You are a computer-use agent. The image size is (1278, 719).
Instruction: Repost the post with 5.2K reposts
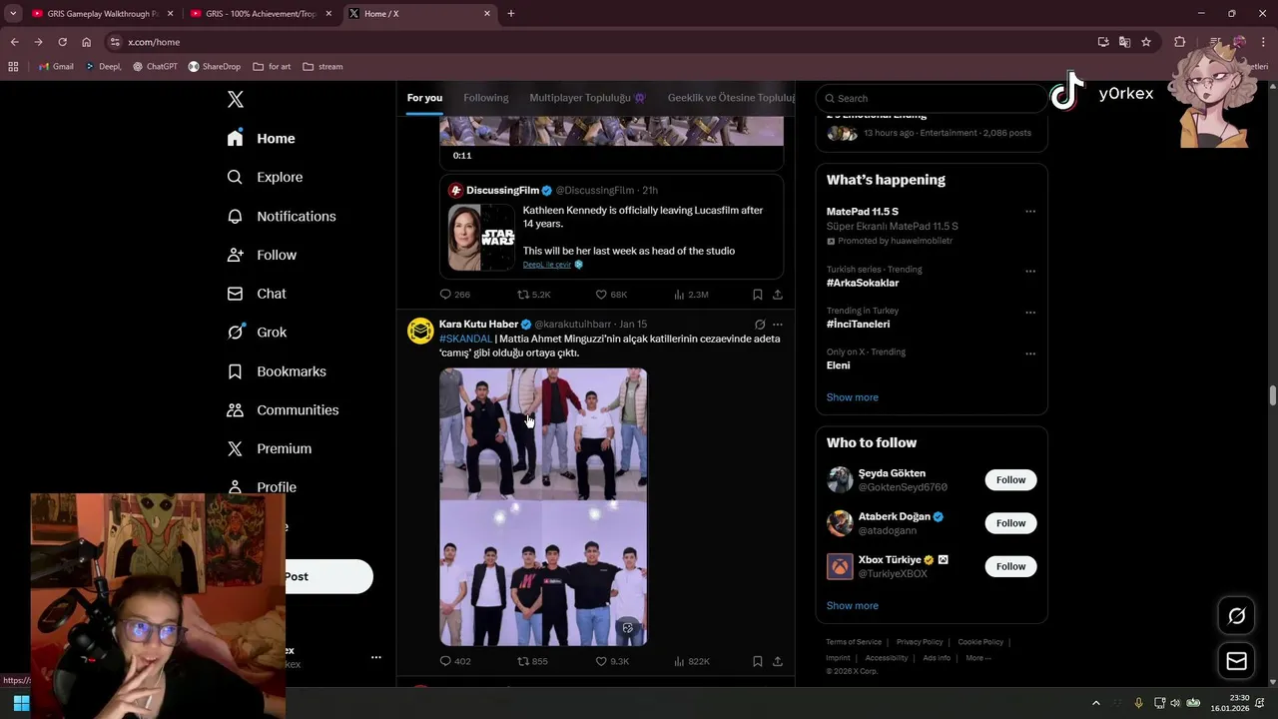pyautogui.click(x=533, y=295)
